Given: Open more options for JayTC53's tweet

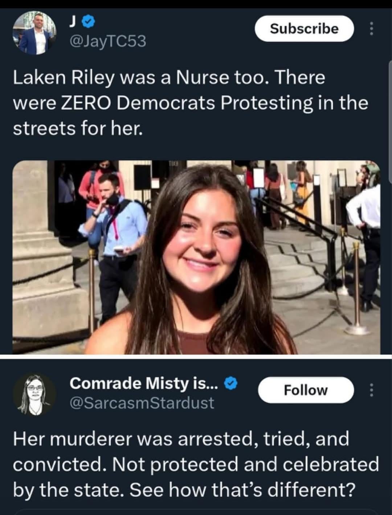Looking at the screenshot, I should point(371,29).
